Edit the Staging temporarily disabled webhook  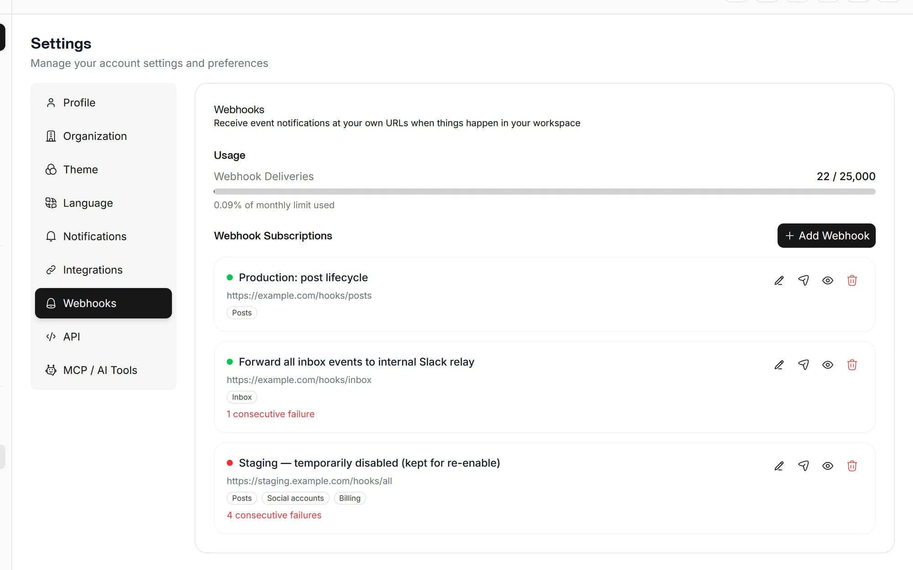pos(779,466)
